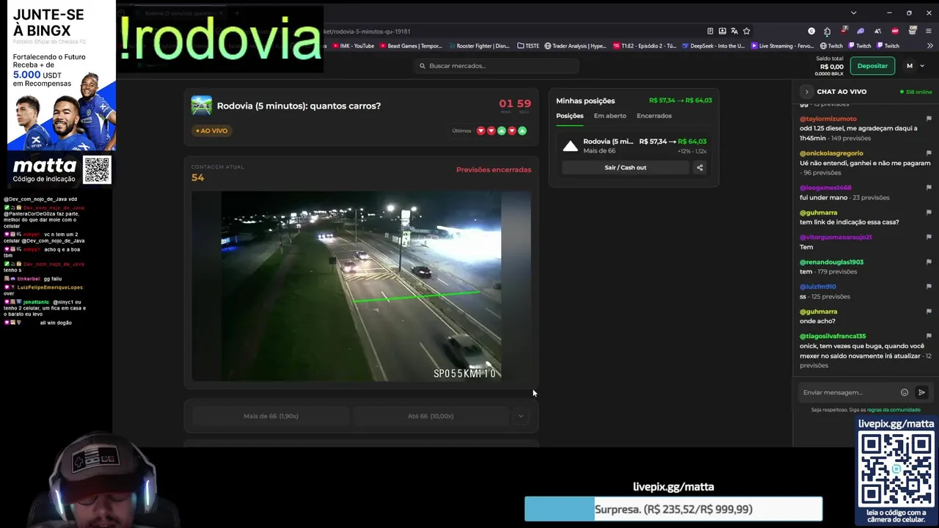Open the Trader Analysis bookmark
The width and height of the screenshot is (939, 528).
[575, 46]
